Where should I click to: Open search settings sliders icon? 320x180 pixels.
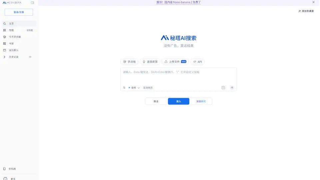124,88
